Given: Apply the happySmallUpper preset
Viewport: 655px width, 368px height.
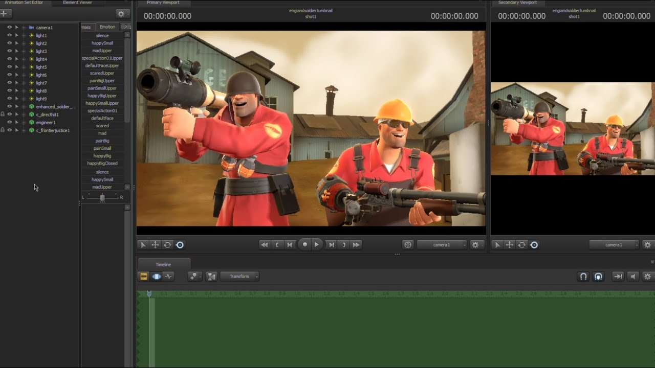Looking at the screenshot, I should click(x=102, y=103).
